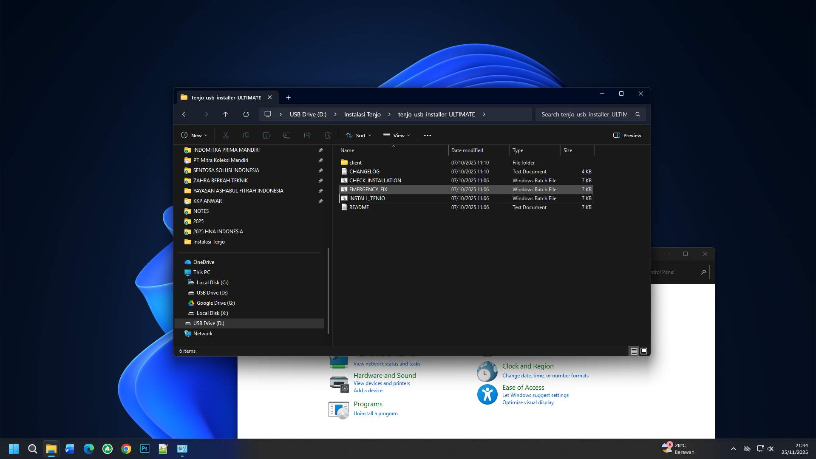Click the Copy icon in the toolbar
Image resolution: width=816 pixels, height=459 pixels.
pos(246,135)
